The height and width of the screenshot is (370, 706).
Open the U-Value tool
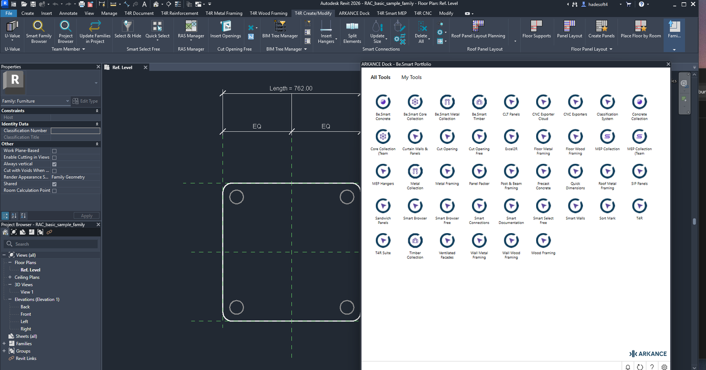click(x=12, y=31)
